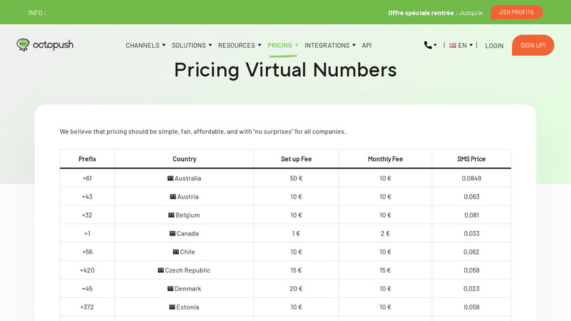Go to the API page
This screenshot has height=321, width=571.
tap(367, 46)
